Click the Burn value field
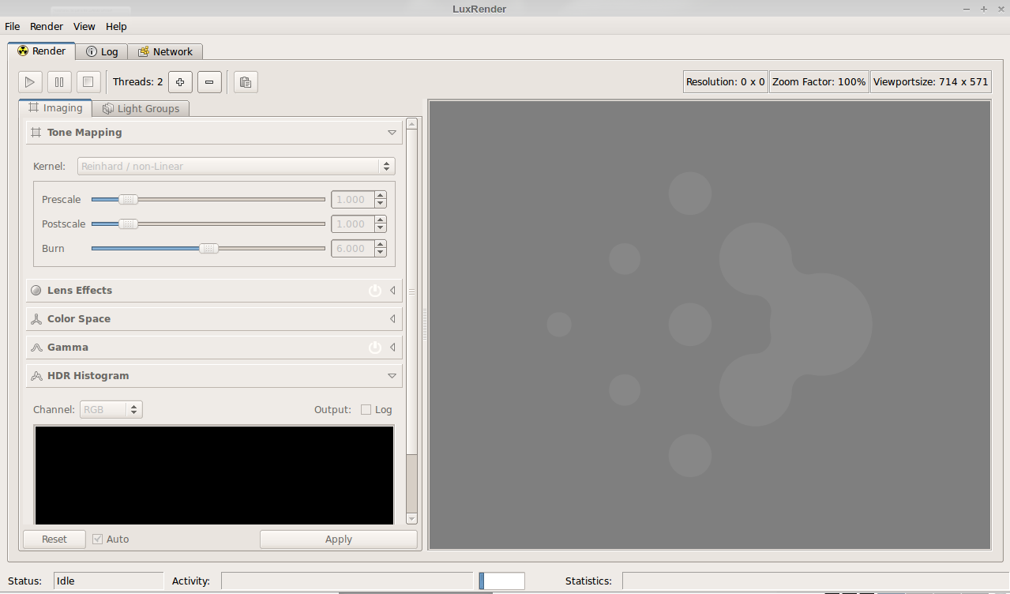The width and height of the screenshot is (1010, 594). (x=352, y=249)
